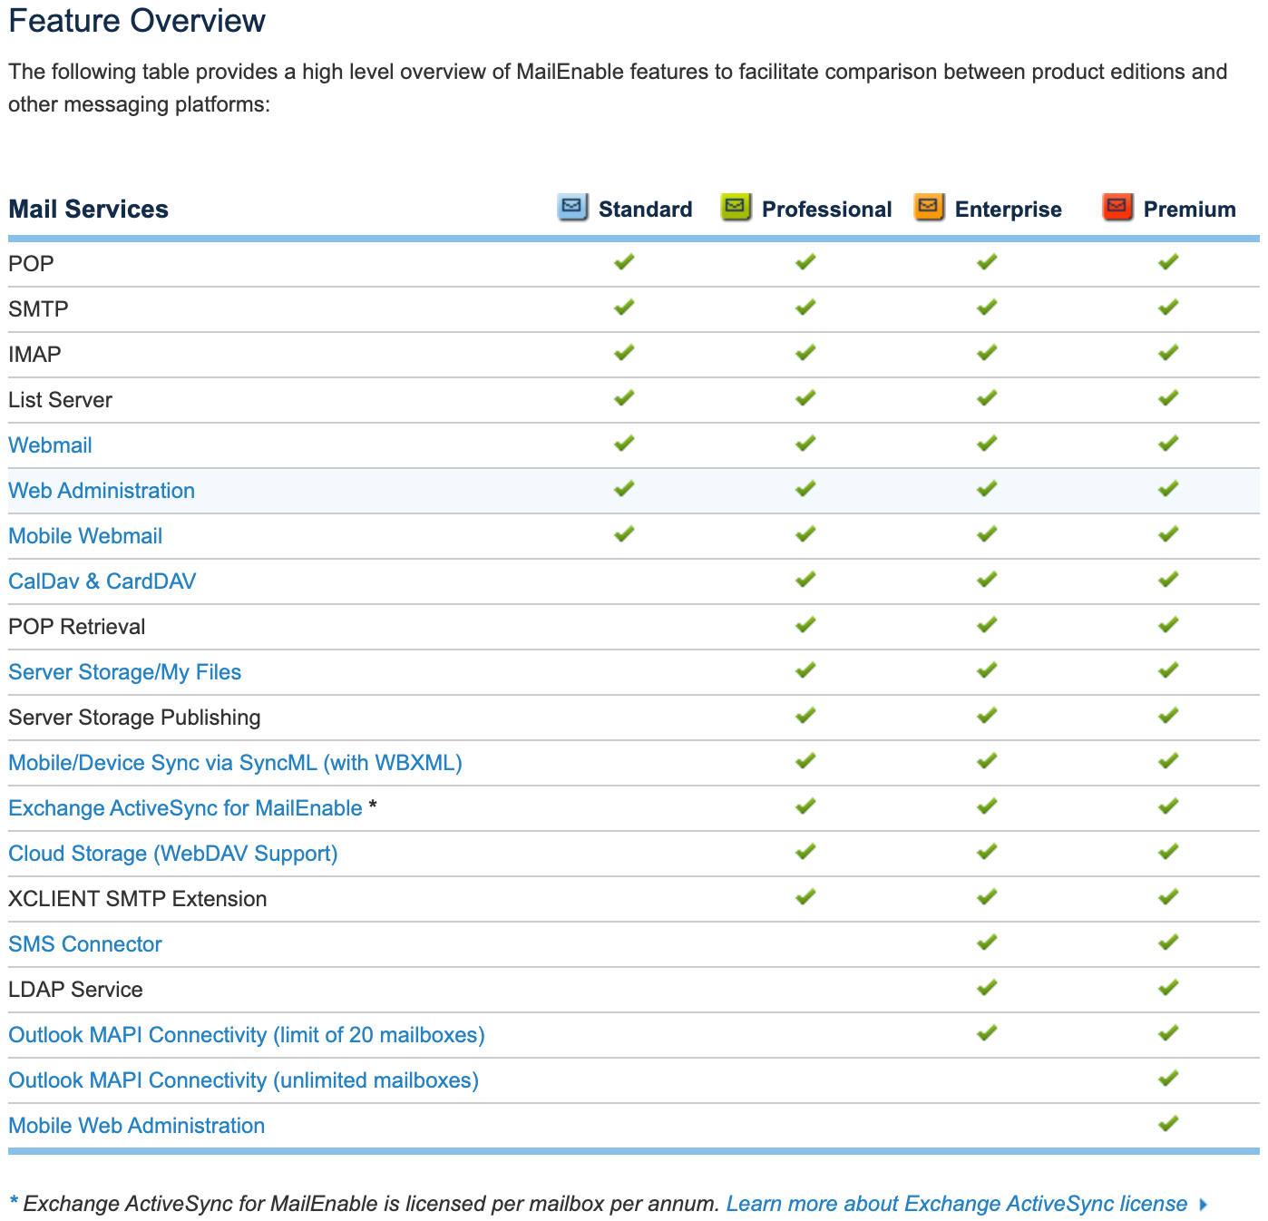This screenshot has height=1221, width=1268.
Task: Click Premium checkmark in Mobile Web Administration row
Action: (1168, 1124)
